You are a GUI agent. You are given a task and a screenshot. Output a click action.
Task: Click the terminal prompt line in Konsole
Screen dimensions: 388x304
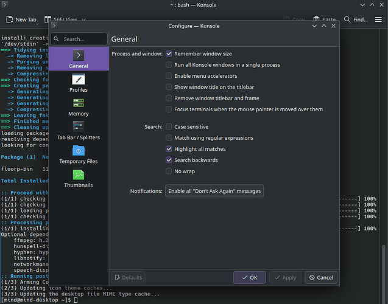pos(40,300)
